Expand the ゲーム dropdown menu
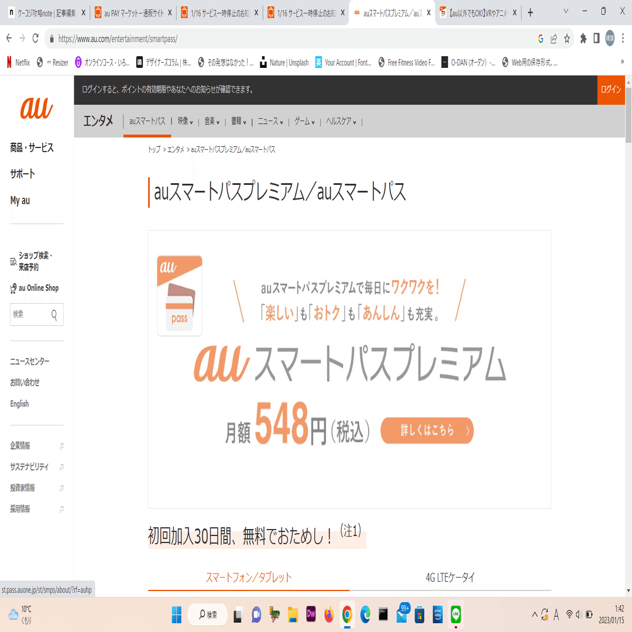 (304, 121)
